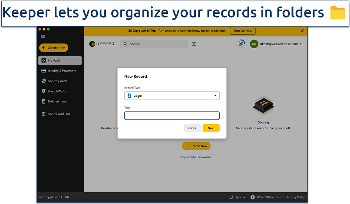Click the Keeper logo in header
350x204 pixels.
click(x=101, y=44)
